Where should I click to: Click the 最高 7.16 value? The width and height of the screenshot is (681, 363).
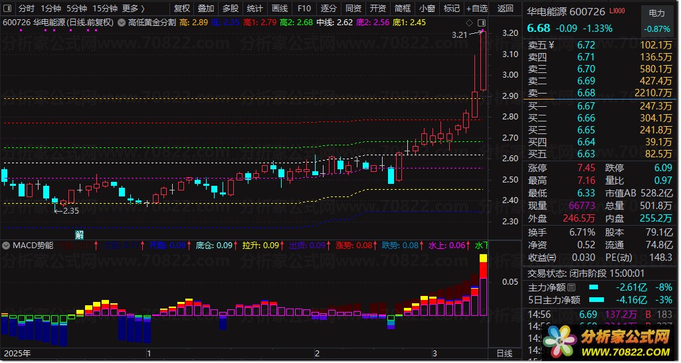pos(586,181)
